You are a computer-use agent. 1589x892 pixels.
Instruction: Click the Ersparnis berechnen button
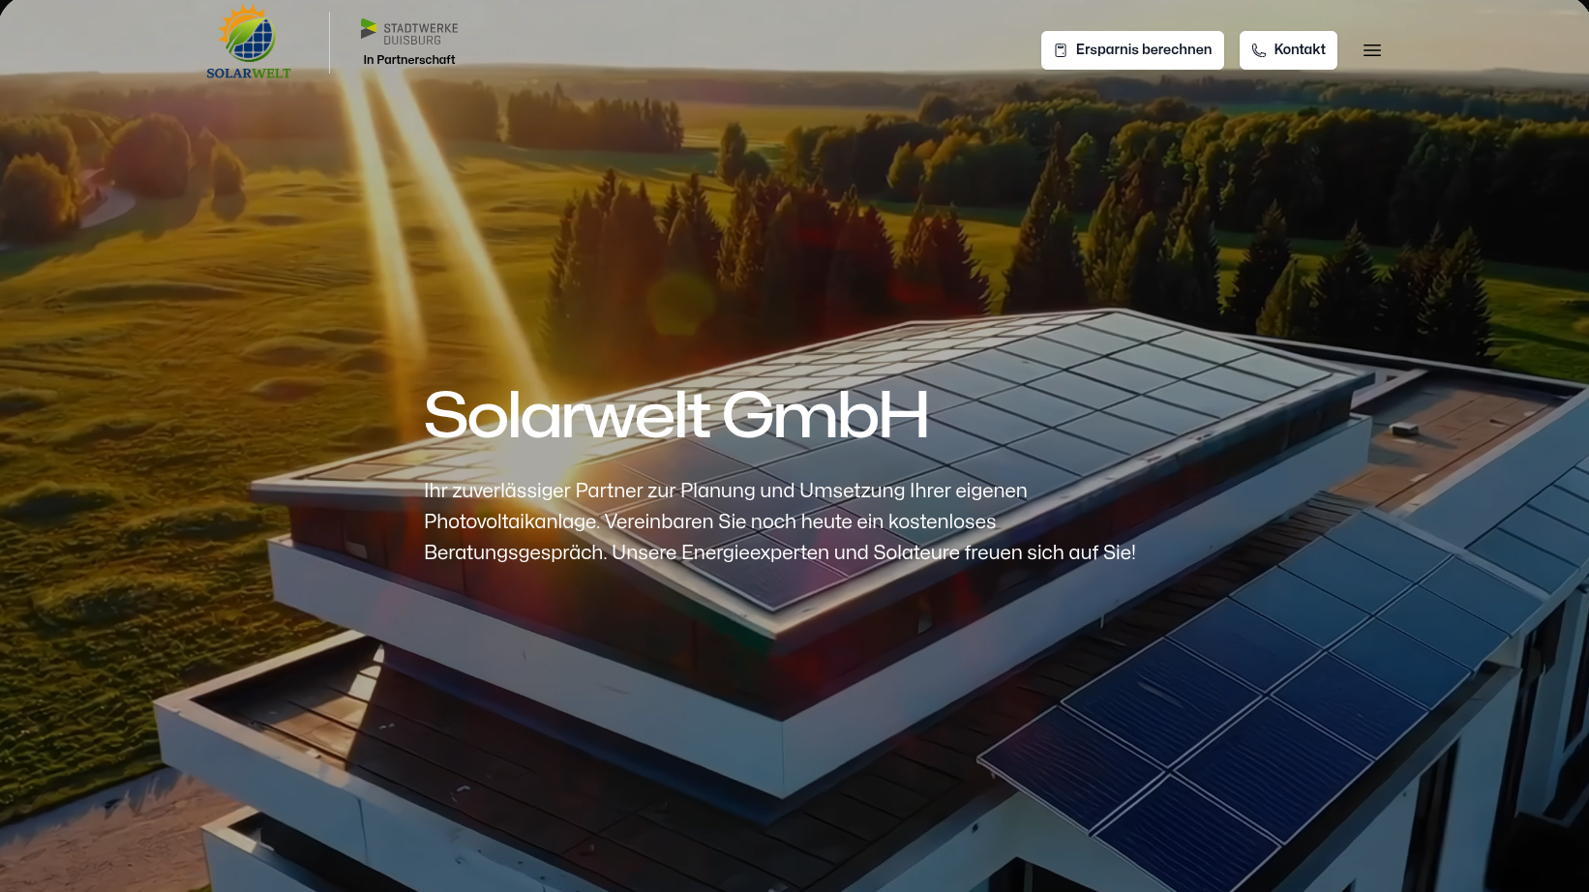[x=1132, y=50]
